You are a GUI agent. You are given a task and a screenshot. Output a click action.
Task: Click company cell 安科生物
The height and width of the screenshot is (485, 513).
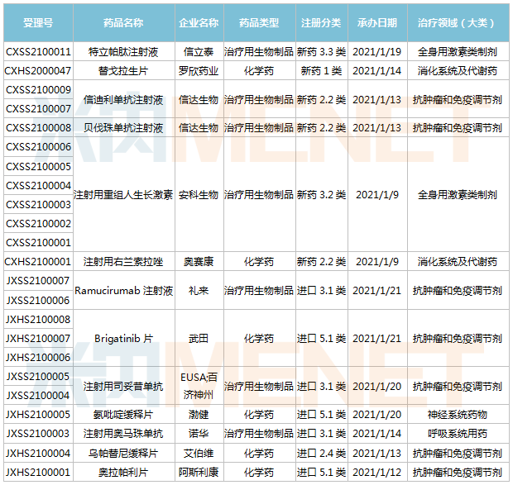pyautogui.click(x=199, y=195)
